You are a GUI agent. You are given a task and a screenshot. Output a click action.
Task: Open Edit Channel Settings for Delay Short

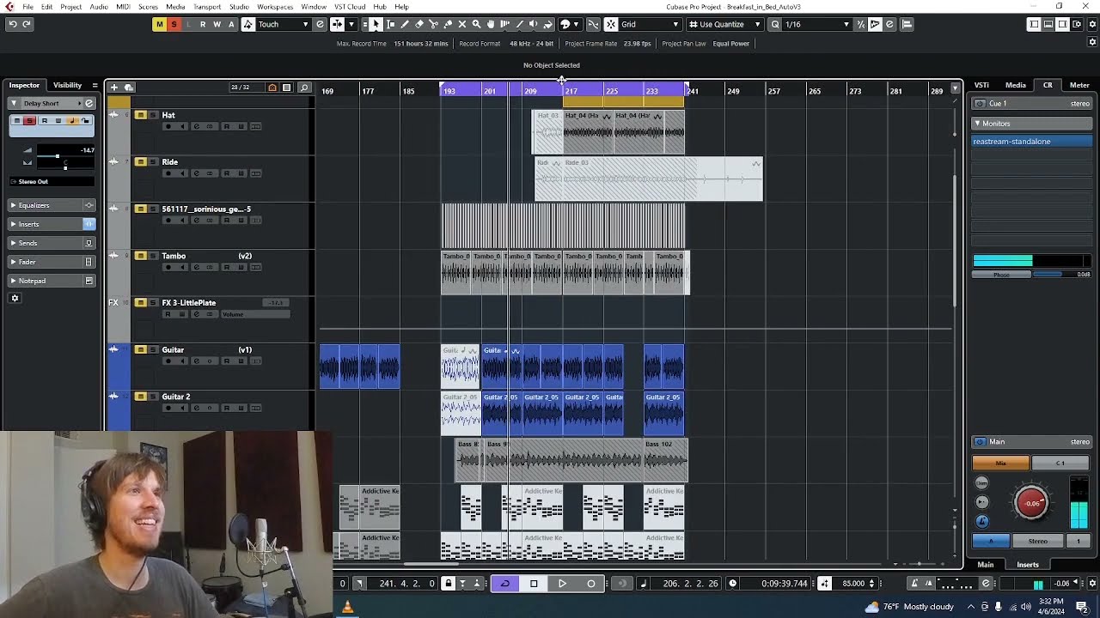[x=89, y=103]
